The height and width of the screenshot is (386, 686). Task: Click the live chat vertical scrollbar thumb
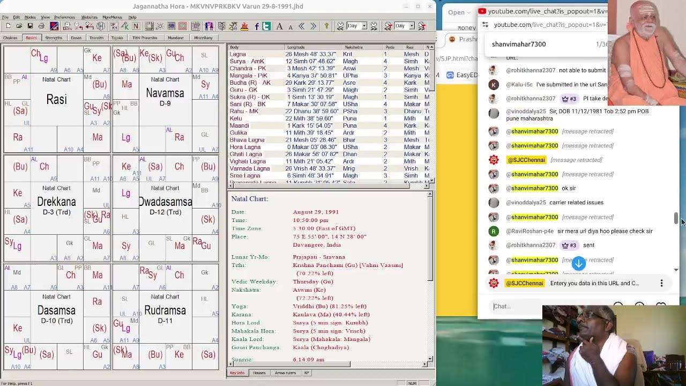pos(676,219)
